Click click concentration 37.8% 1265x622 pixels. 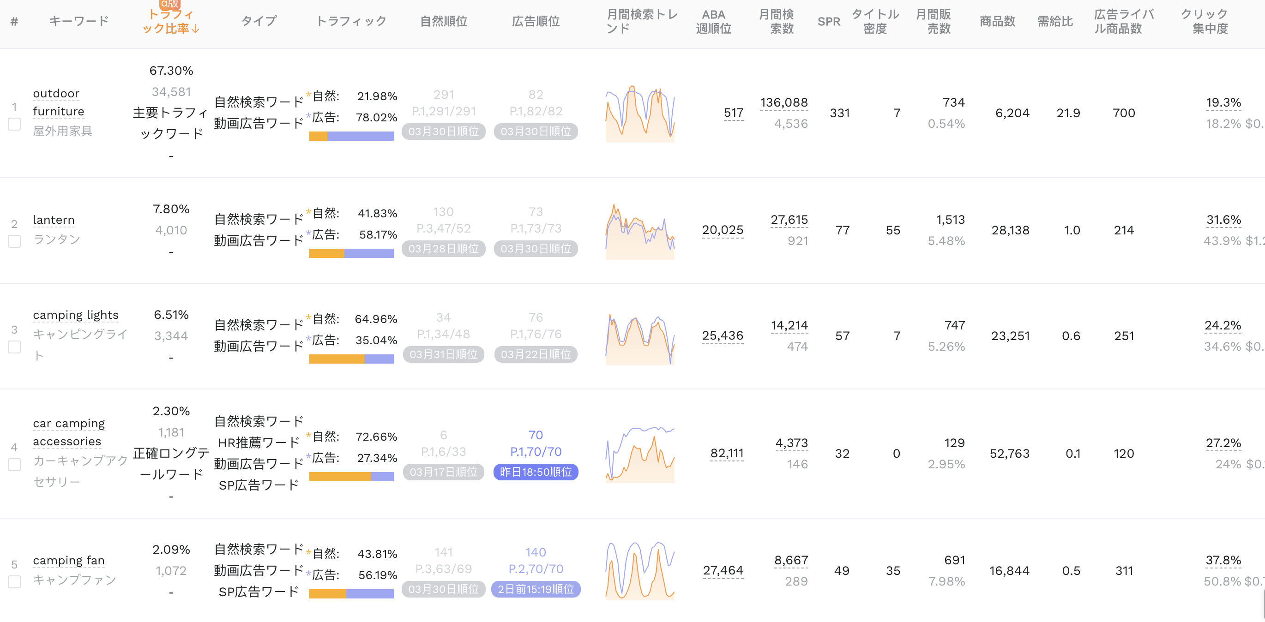[x=1224, y=560]
